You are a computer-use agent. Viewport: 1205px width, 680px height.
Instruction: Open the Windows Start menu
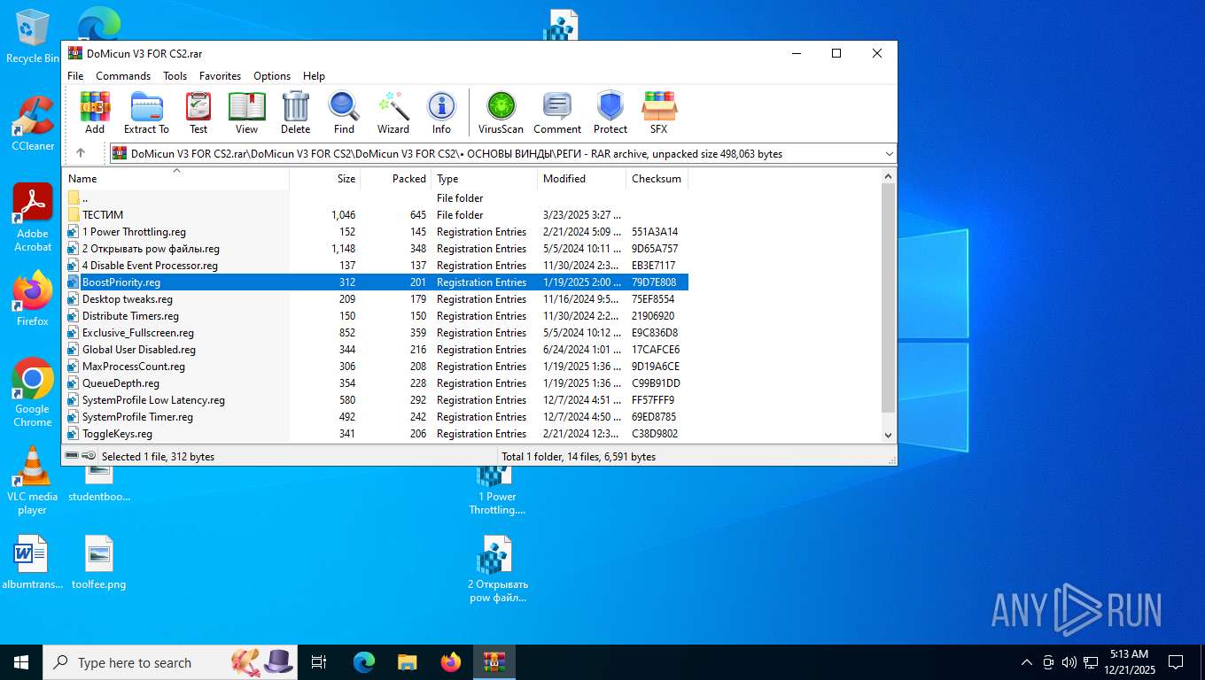21,662
